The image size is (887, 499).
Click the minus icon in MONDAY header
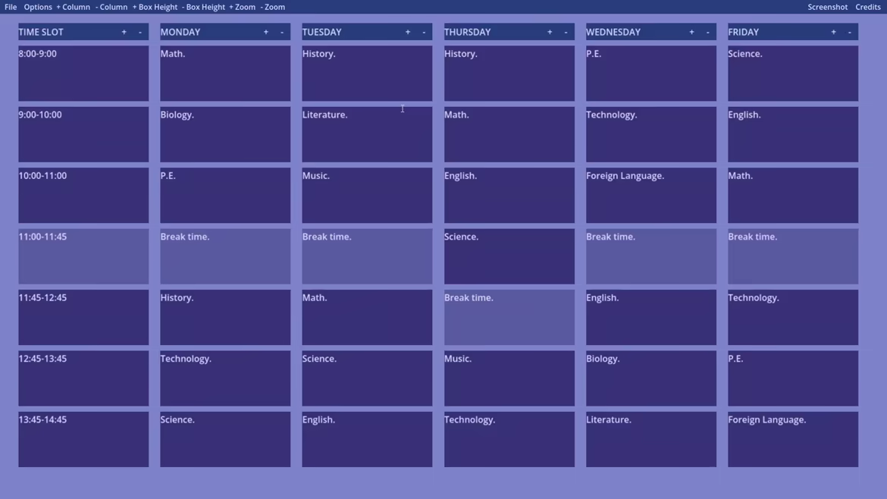point(282,33)
